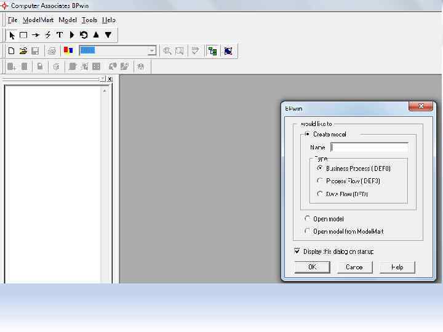Viewport: 443px width, 332px height.
Task: Create a new model with blank page icon
Action: [x=11, y=51]
